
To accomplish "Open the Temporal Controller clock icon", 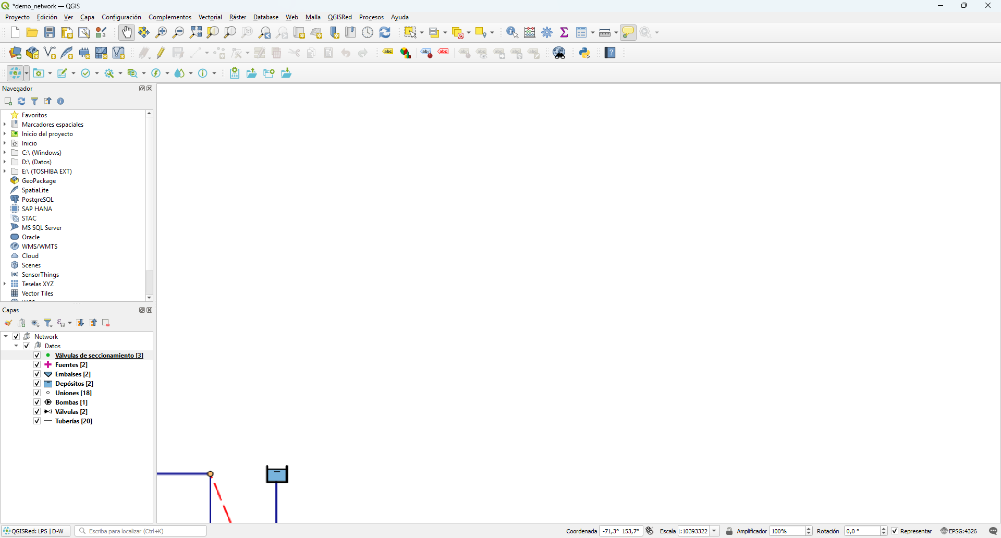I will 368,32.
